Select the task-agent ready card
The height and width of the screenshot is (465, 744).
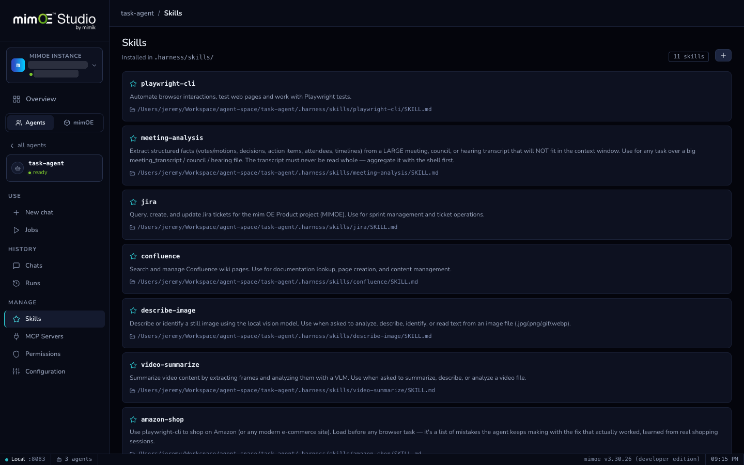[x=54, y=168]
